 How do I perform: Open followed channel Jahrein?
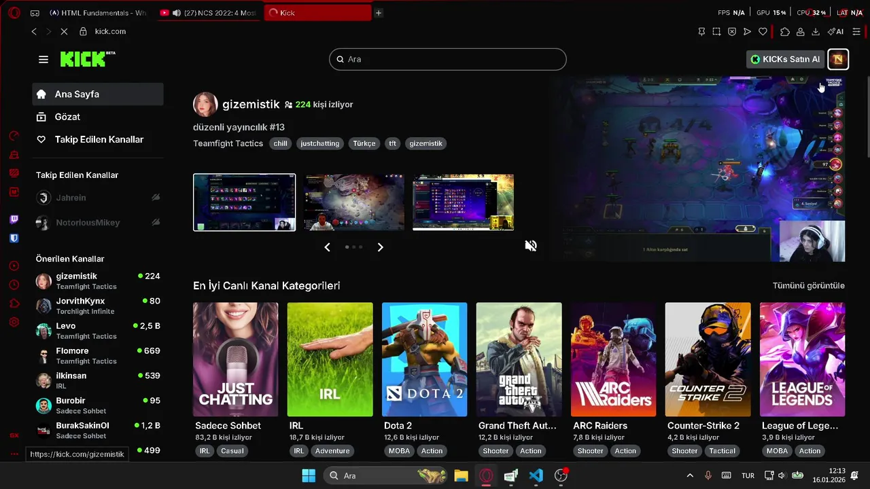98,198
